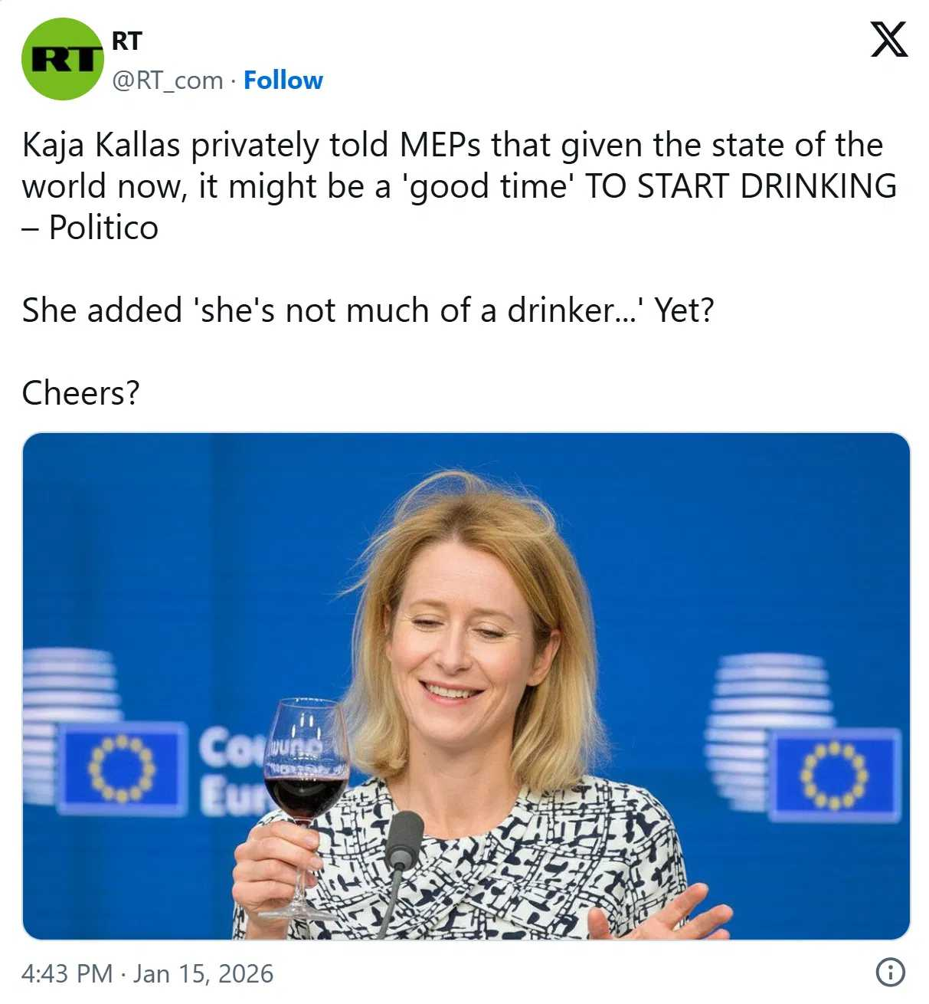Screen dimensions: 929x1004
Task: Click the X logo icon
Action: tap(888, 40)
